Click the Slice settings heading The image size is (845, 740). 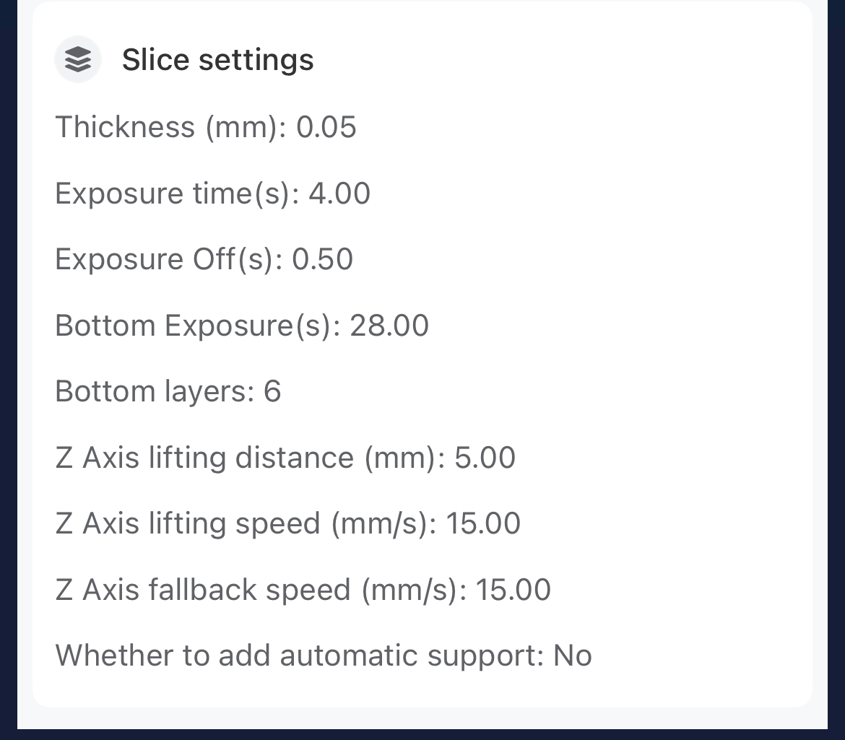217,59
